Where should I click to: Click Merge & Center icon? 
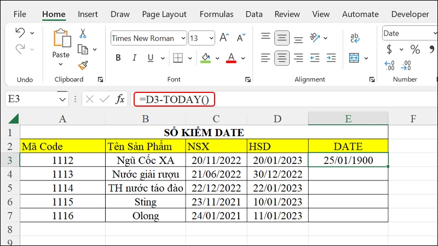[354, 58]
